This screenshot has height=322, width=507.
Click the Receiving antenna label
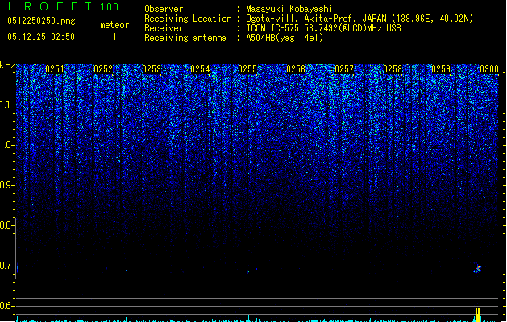coord(185,38)
